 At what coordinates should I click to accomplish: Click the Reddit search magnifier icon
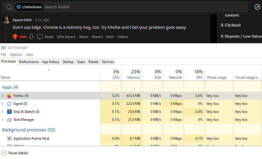(9, 7)
